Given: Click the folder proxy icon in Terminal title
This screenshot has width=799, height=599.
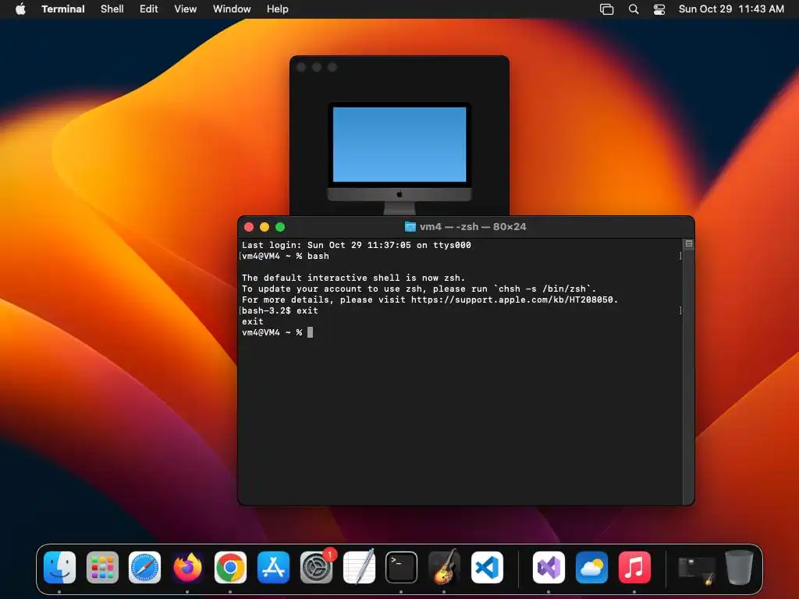Looking at the screenshot, I should [410, 227].
